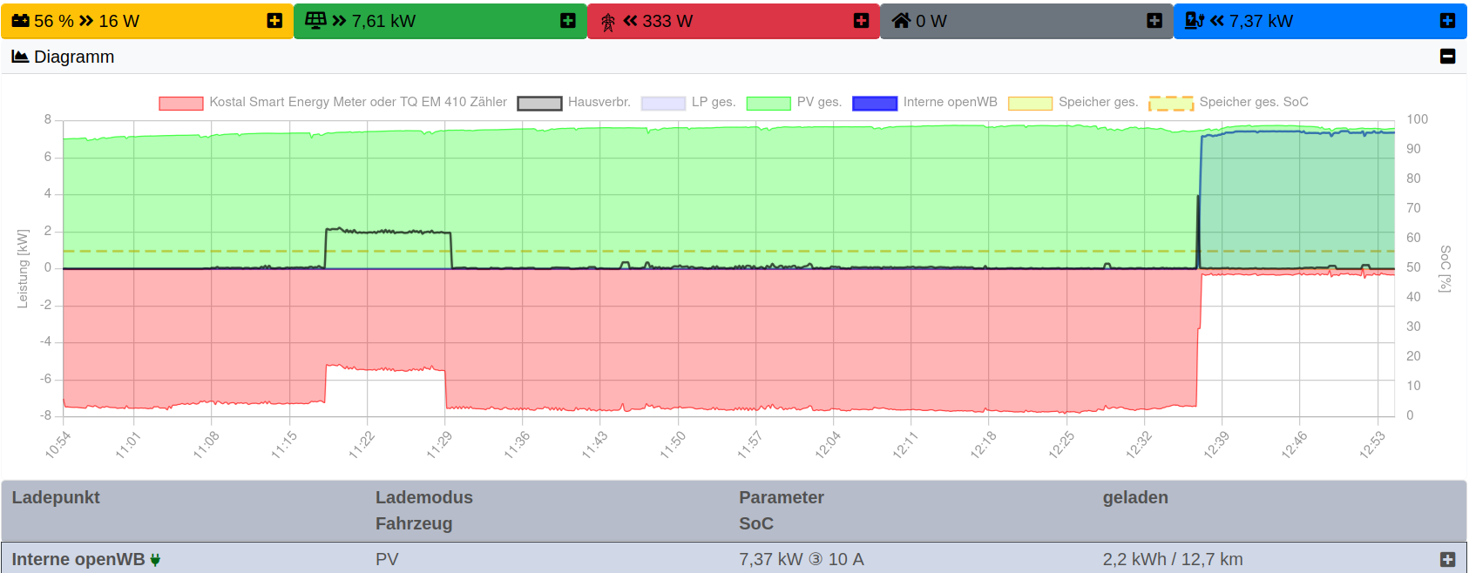Image resolution: width=1469 pixels, height=573 pixels.
Task: Toggle the Speicher ges. legend swatch
Action: coord(1030,103)
